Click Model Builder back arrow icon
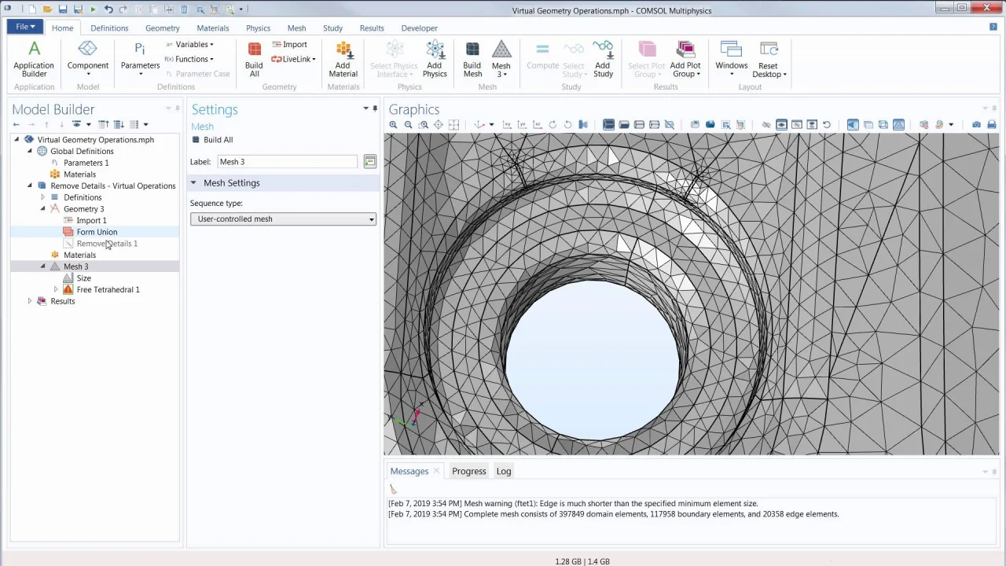Viewport: 1006px width, 566px height. (17, 125)
